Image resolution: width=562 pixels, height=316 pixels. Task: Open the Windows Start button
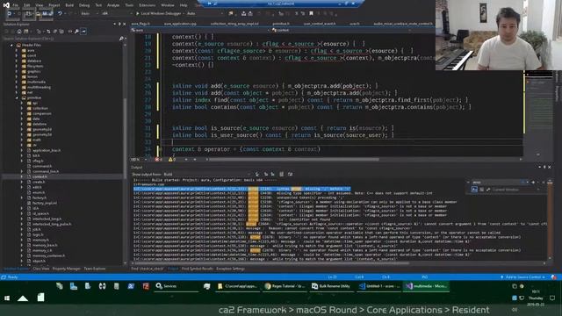[x=6, y=298]
